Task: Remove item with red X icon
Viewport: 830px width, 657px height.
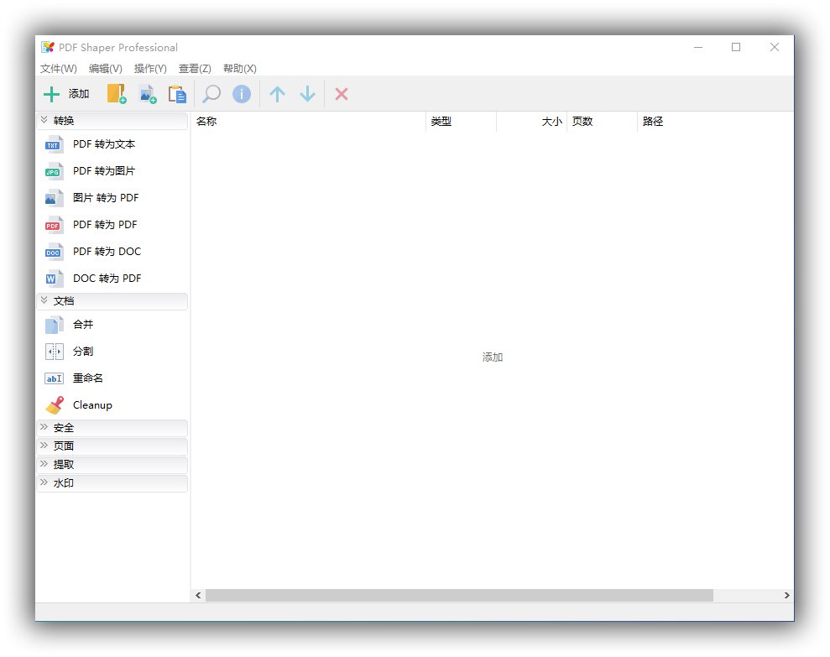Action: [342, 94]
